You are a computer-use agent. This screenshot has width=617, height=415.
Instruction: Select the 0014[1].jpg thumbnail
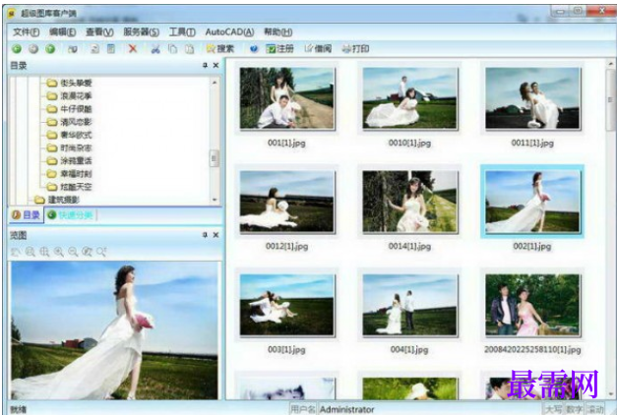pos(410,202)
